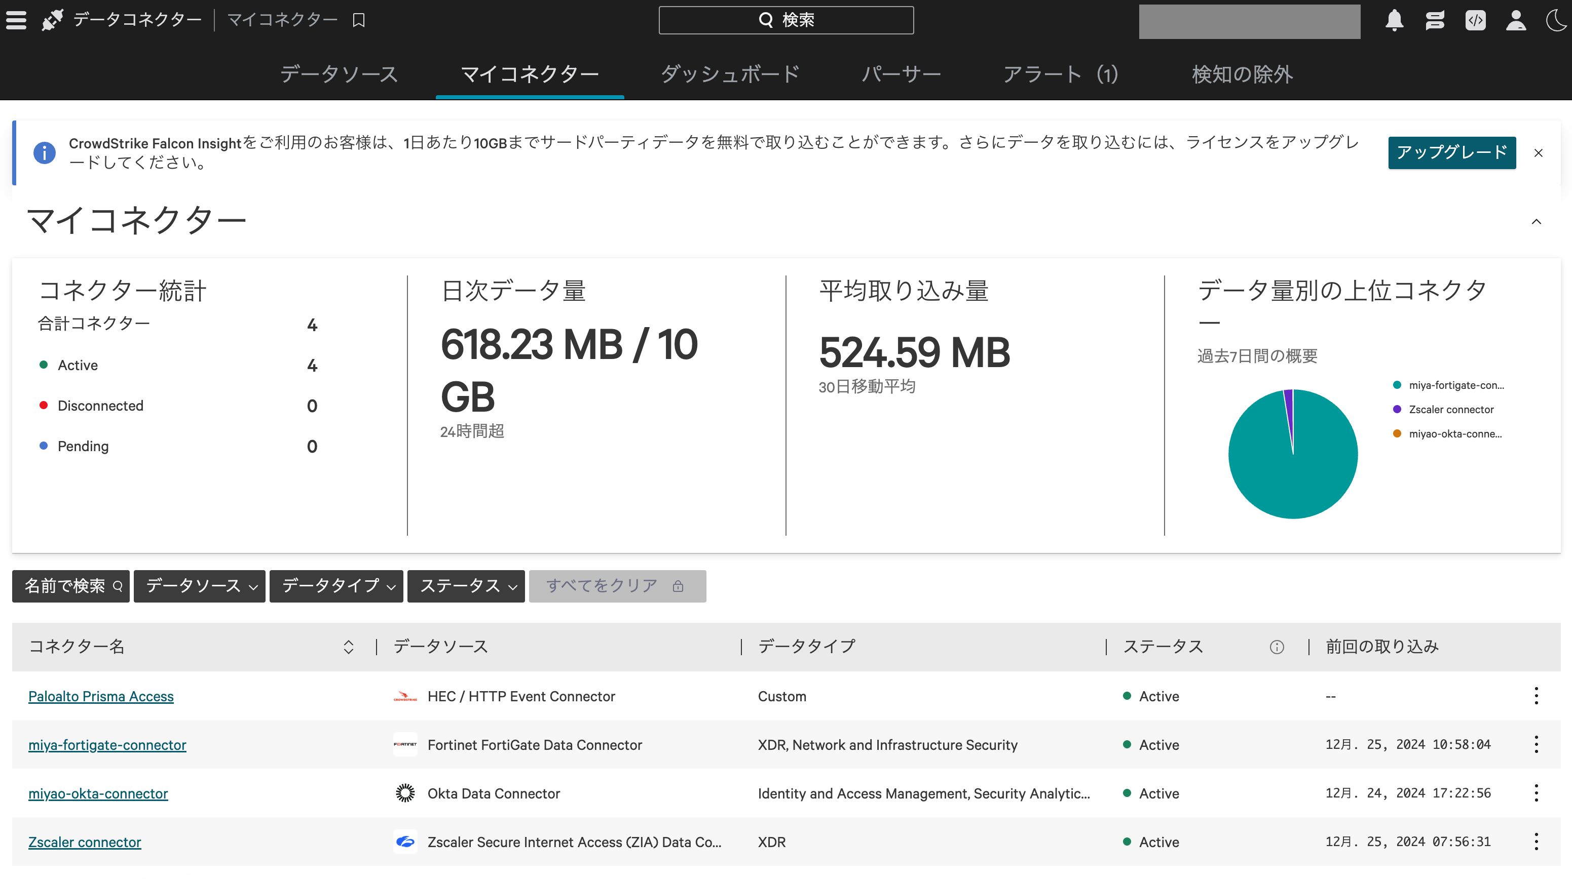Click the info icon in the banner

point(45,152)
